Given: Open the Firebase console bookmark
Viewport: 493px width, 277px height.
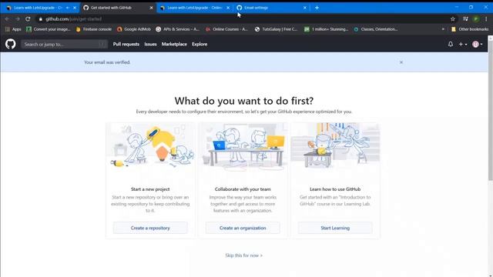Looking at the screenshot, I should 94,29.
